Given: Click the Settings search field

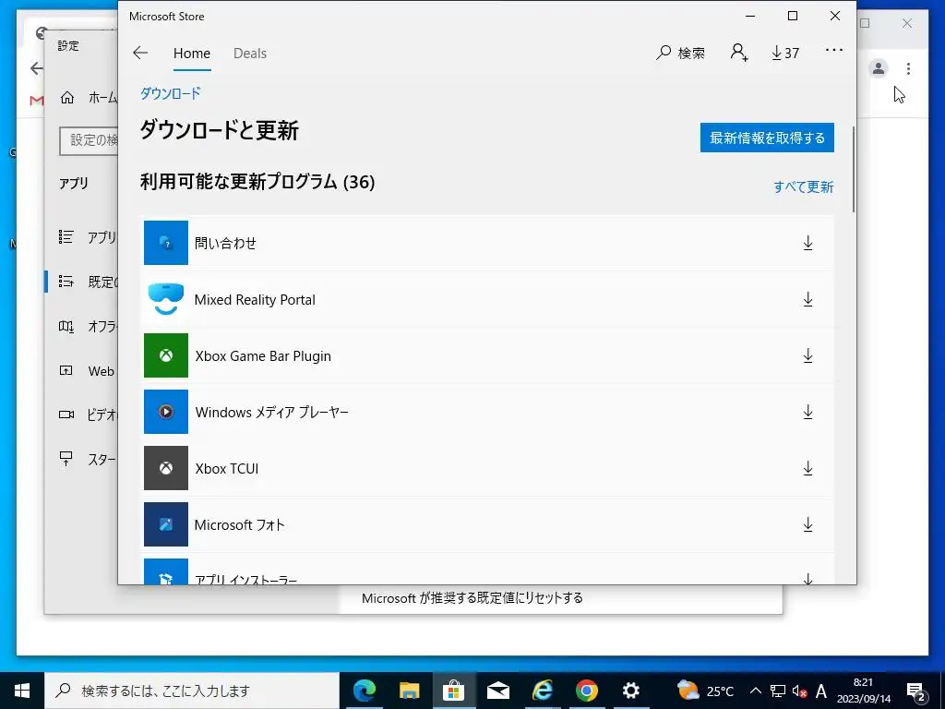Looking at the screenshot, I should [90, 140].
